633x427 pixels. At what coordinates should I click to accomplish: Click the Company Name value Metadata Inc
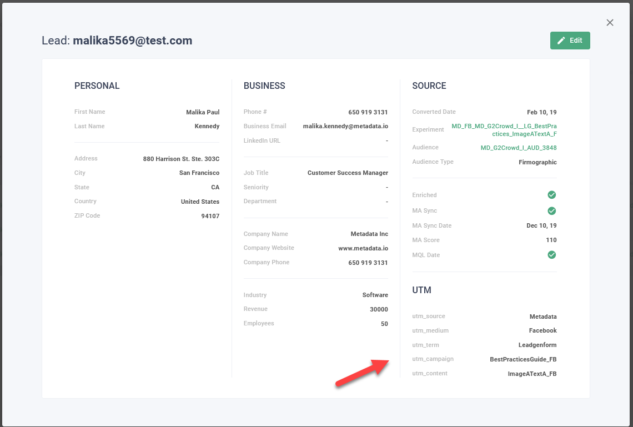click(369, 234)
